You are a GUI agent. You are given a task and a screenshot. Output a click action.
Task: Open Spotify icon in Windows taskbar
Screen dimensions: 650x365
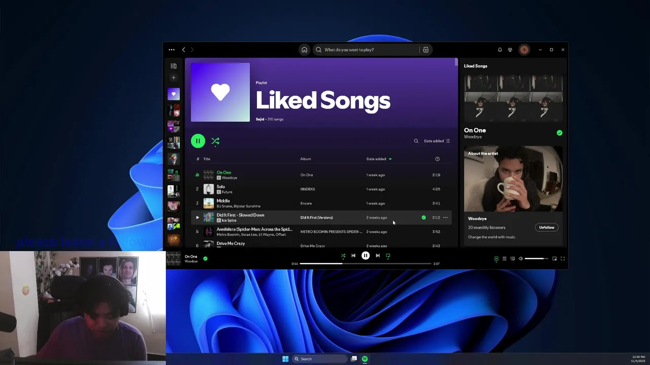click(x=365, y=359)
